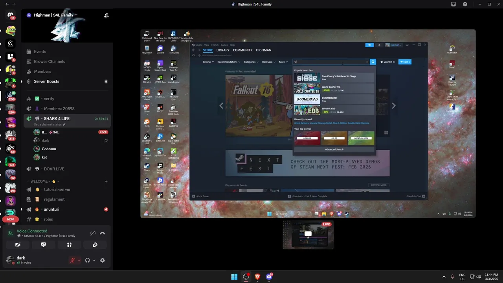Click Discord icon in Windows taskbar

[269, 277]
